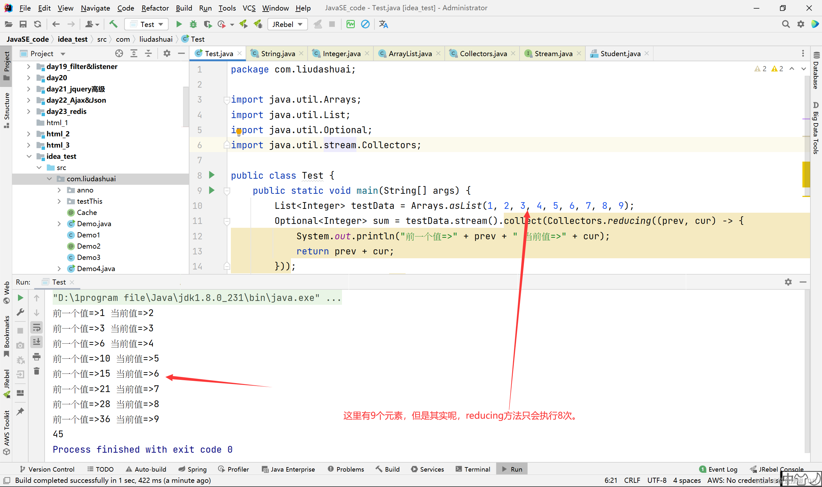The height and width of the screenshot is (487, 822).
Task: Open the Event Log
Action: coord(719,469)
